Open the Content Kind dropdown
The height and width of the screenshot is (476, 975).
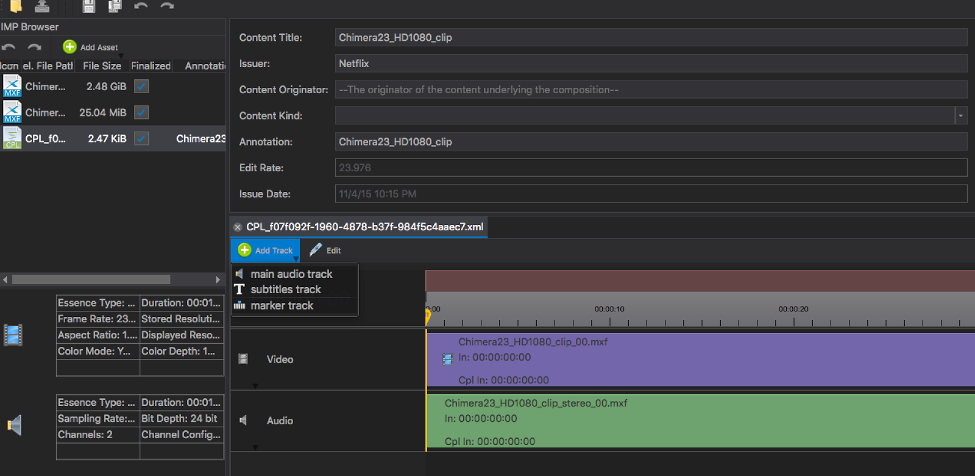tap(960, 116)
